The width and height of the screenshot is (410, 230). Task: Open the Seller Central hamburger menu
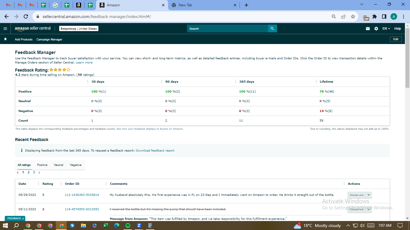[x=5, y=29]
